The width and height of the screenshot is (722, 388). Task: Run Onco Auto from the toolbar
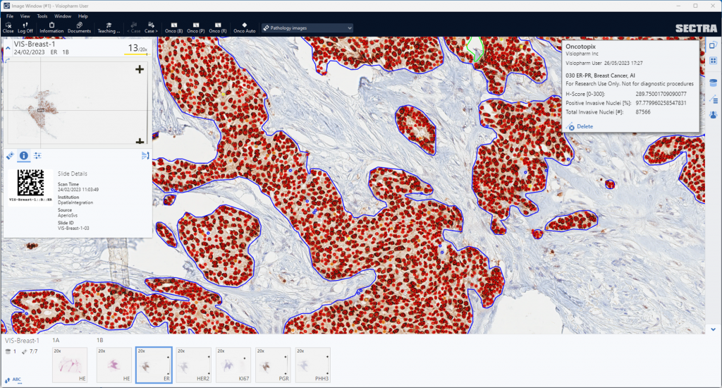[x=244, y=28]
